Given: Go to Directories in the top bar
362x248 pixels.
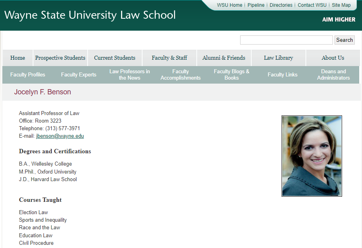Looking at the screenshot, I should (281, 5).
